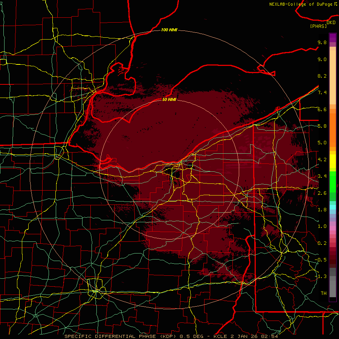Screen dimensions: 339x339
Task: Click the 2 JAN 26 date text
Action: tap(245, 336)
